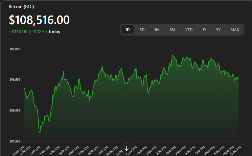Click the 12:00 AM x-axis label
252x156 pixels.
tap(18, 151)
